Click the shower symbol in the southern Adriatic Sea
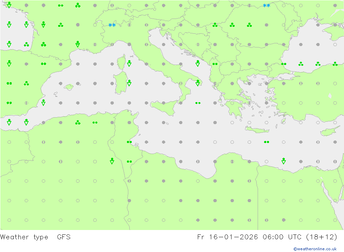Image resolution: width=344 pixels, height=252 pixels. coord(198,63)
